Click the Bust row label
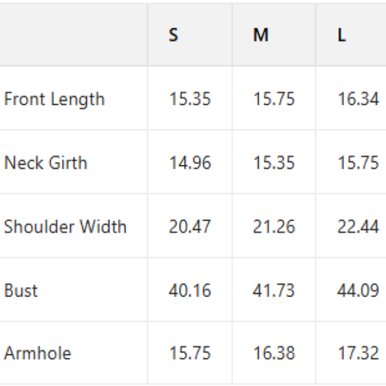 tap(21, 290)
